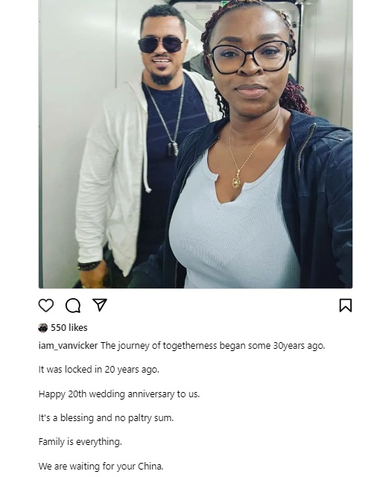
Task: Click the line "We are waiting for your China."
Action: coord(101,466)
